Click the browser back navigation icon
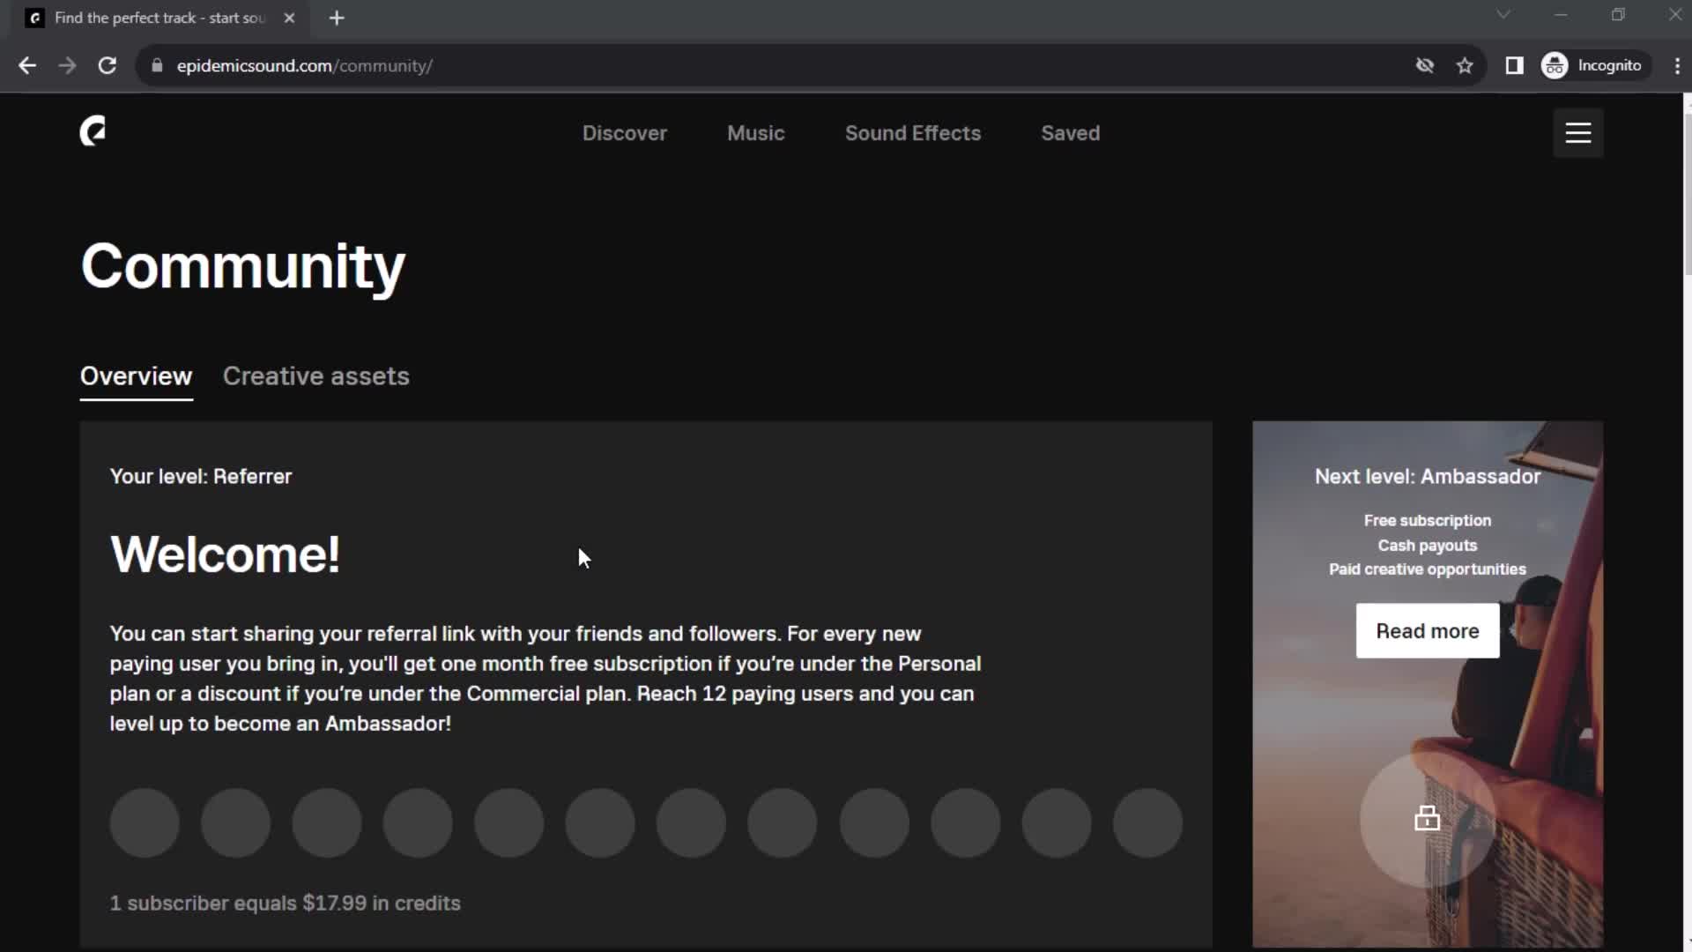 click(28, 66)
